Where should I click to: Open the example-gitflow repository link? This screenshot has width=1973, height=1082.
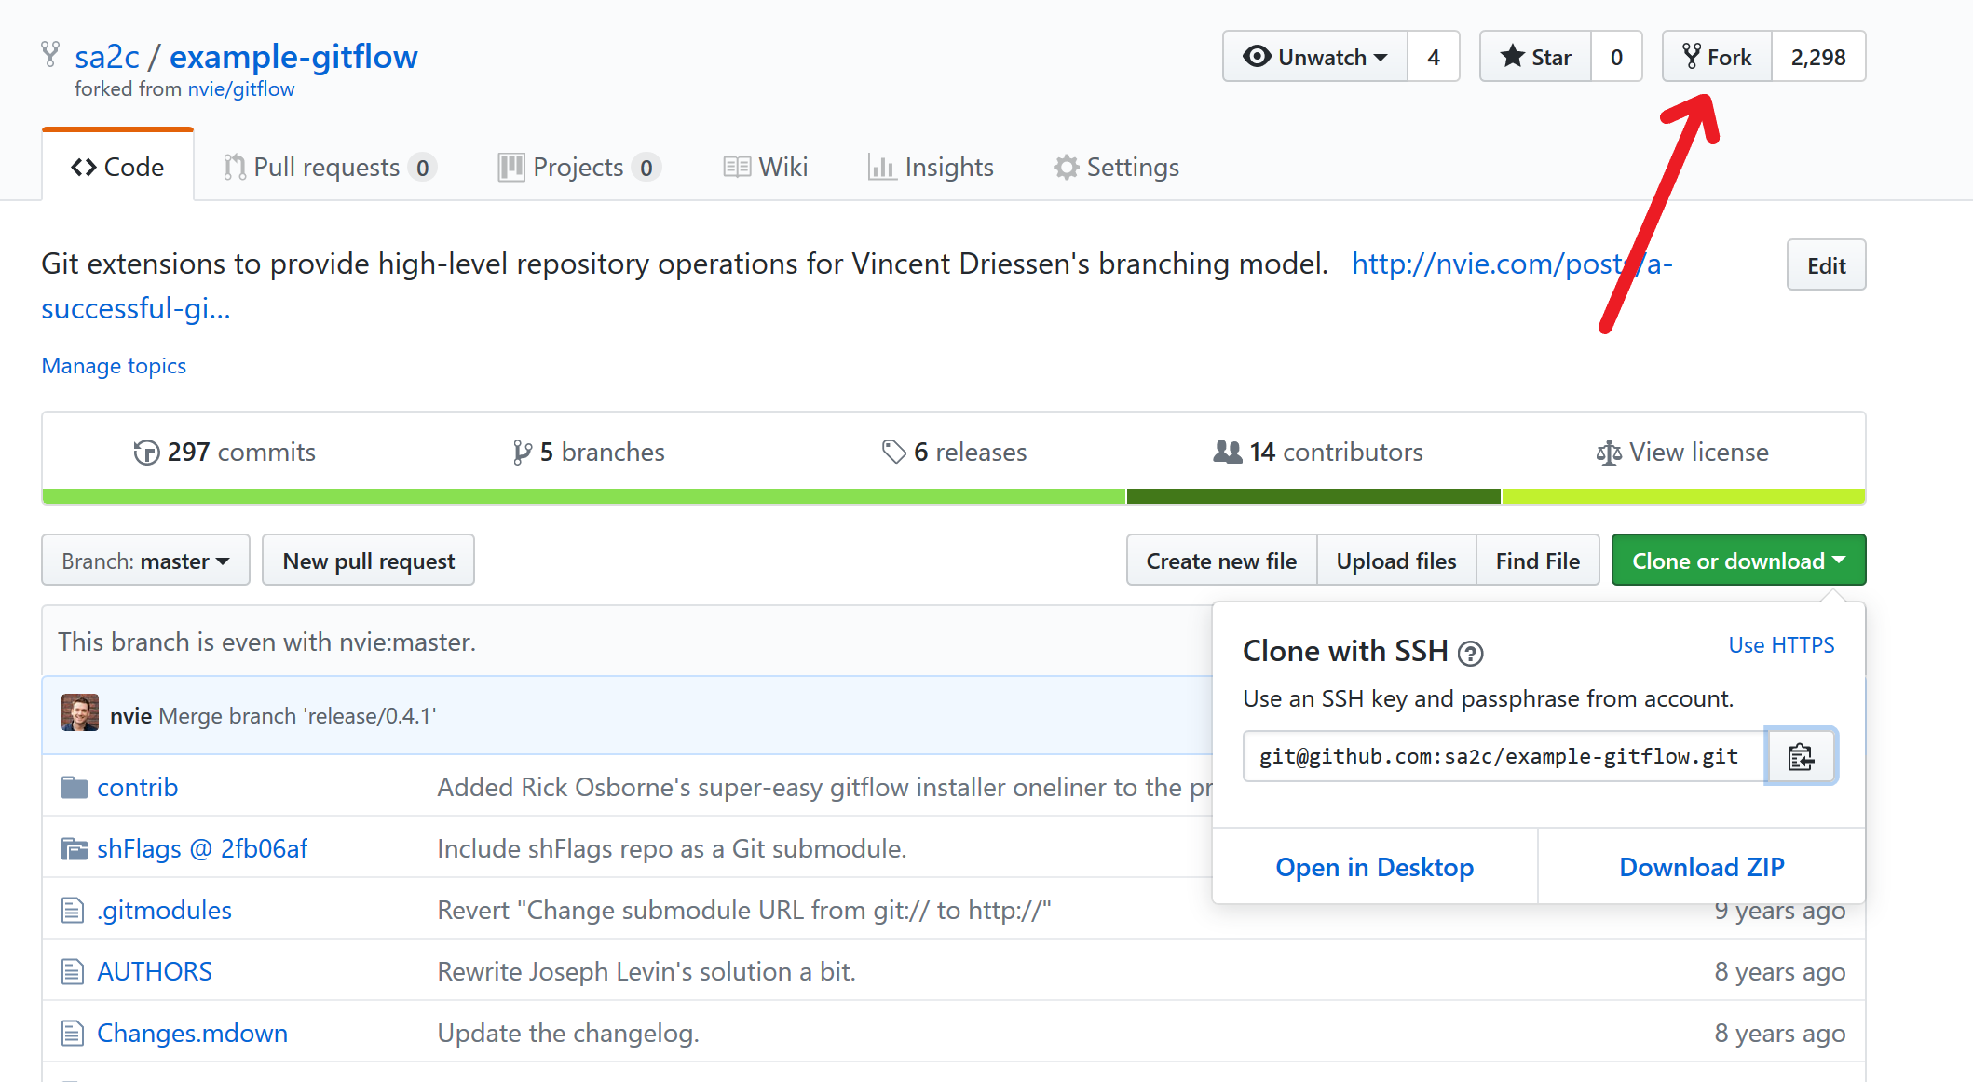click(x=293, y=57)
